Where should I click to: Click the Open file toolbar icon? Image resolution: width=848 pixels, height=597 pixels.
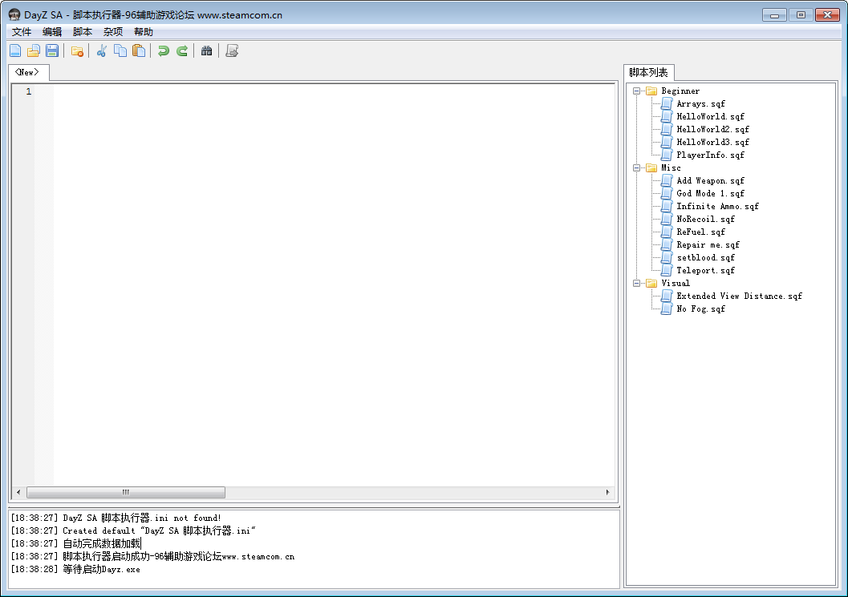point(34,50)
